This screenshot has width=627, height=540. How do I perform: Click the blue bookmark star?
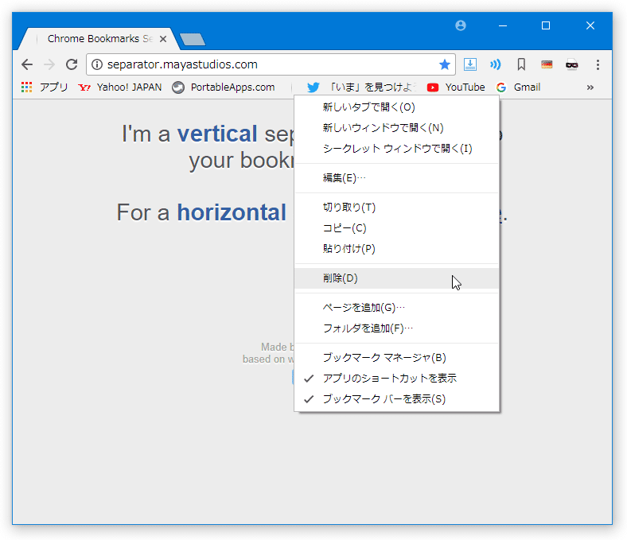(444, 64)
